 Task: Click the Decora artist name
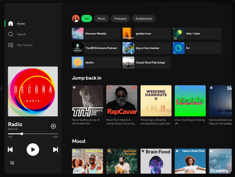(13, 129)
